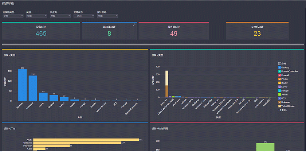Viewport: 306px width, 152px height.
Task: Show more legend items via +1 更多
Action: (x=283, y=110)
